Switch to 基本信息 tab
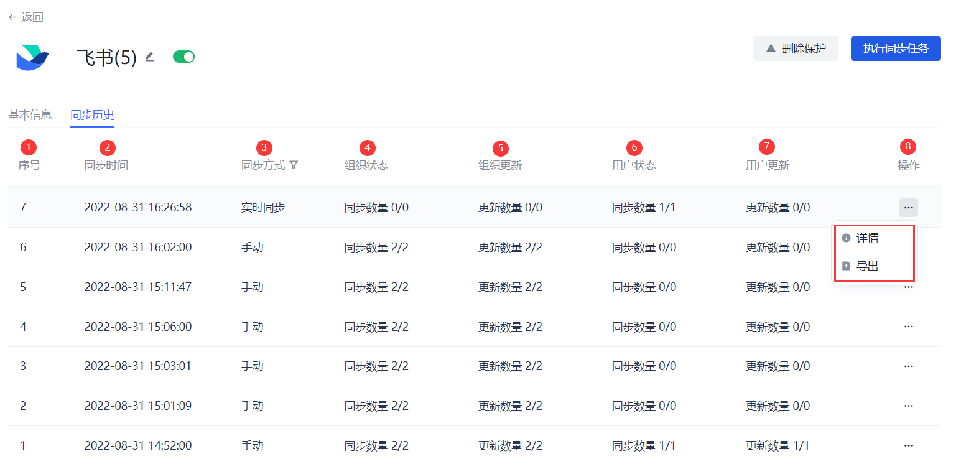This screenshot has width=956, height=464. click(30, 115)
